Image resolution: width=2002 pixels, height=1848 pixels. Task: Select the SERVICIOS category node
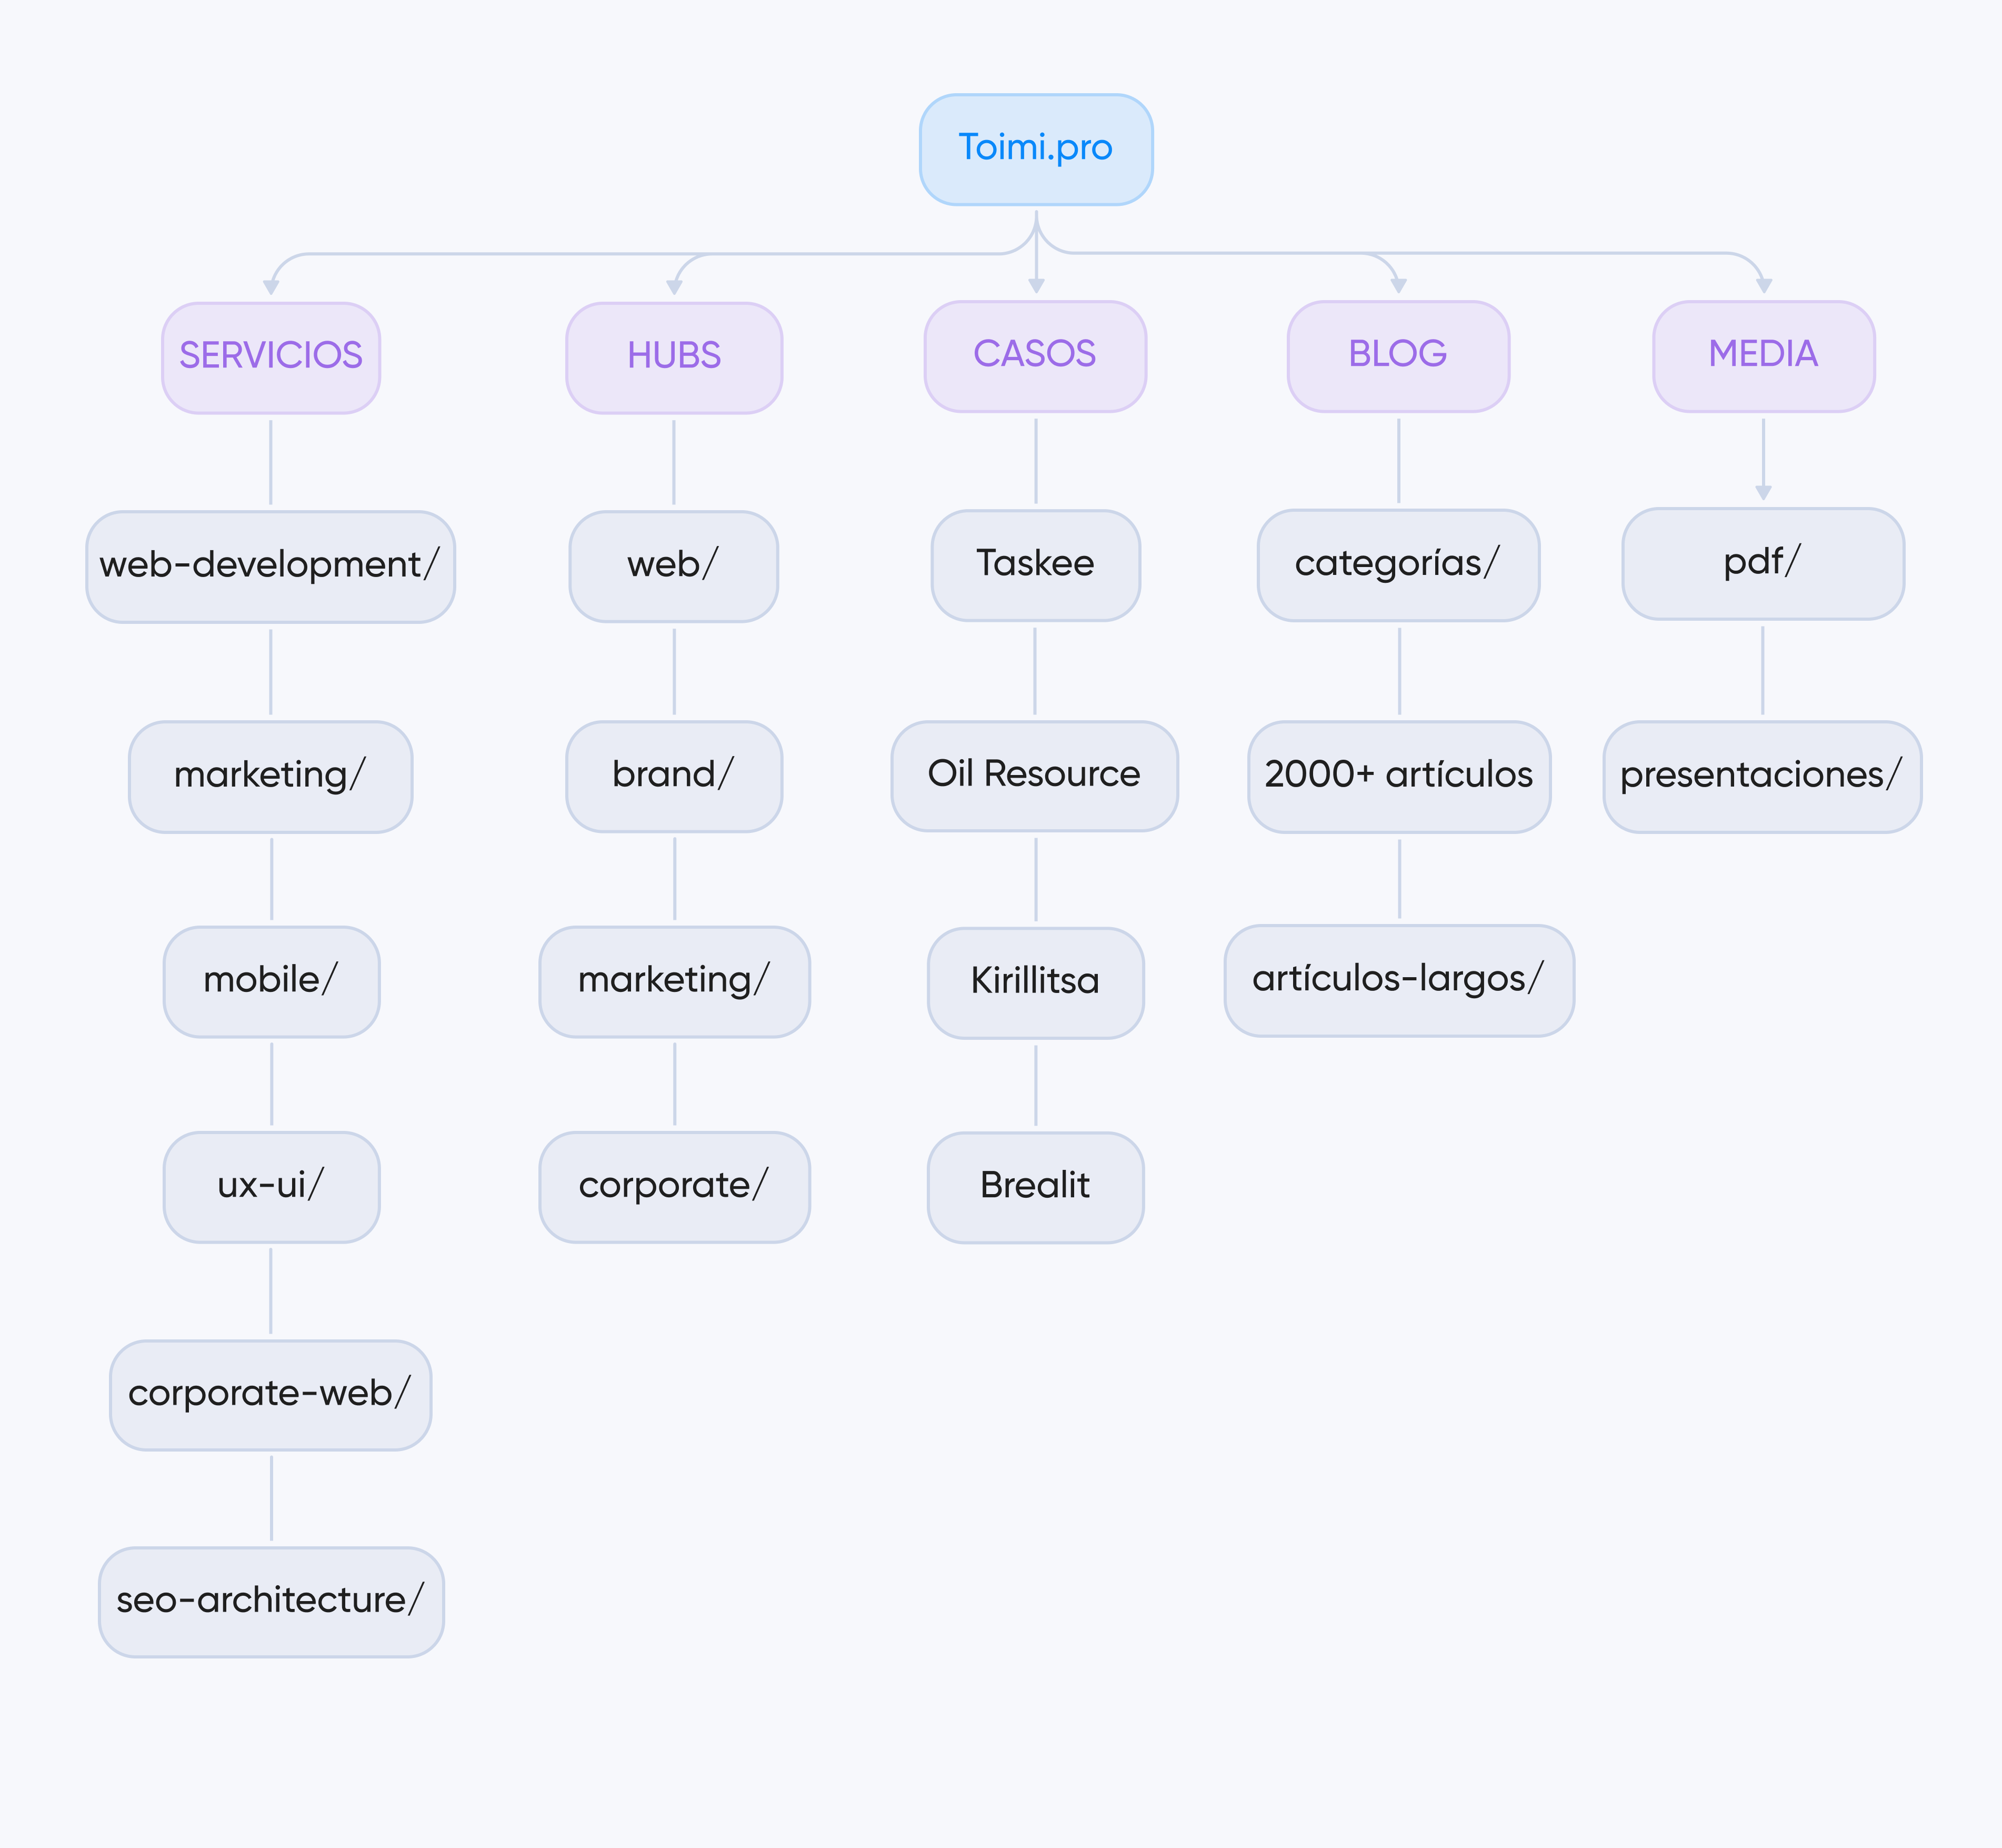(x=271, y=357)
